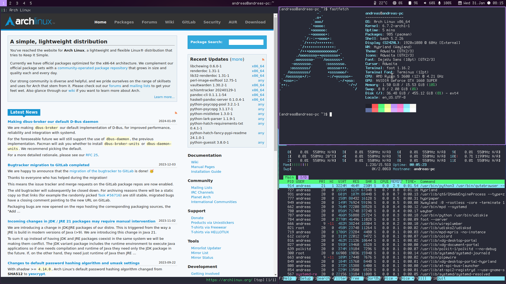Follow the RFC 25 link
506x284 pixels.
92,155
